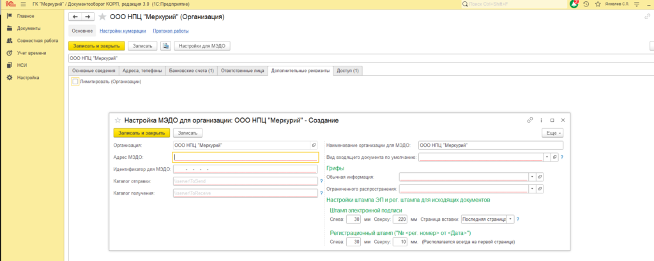Open the Настройки нумерации link
Viewport: 654px width, 261px height.
[123, 31]
